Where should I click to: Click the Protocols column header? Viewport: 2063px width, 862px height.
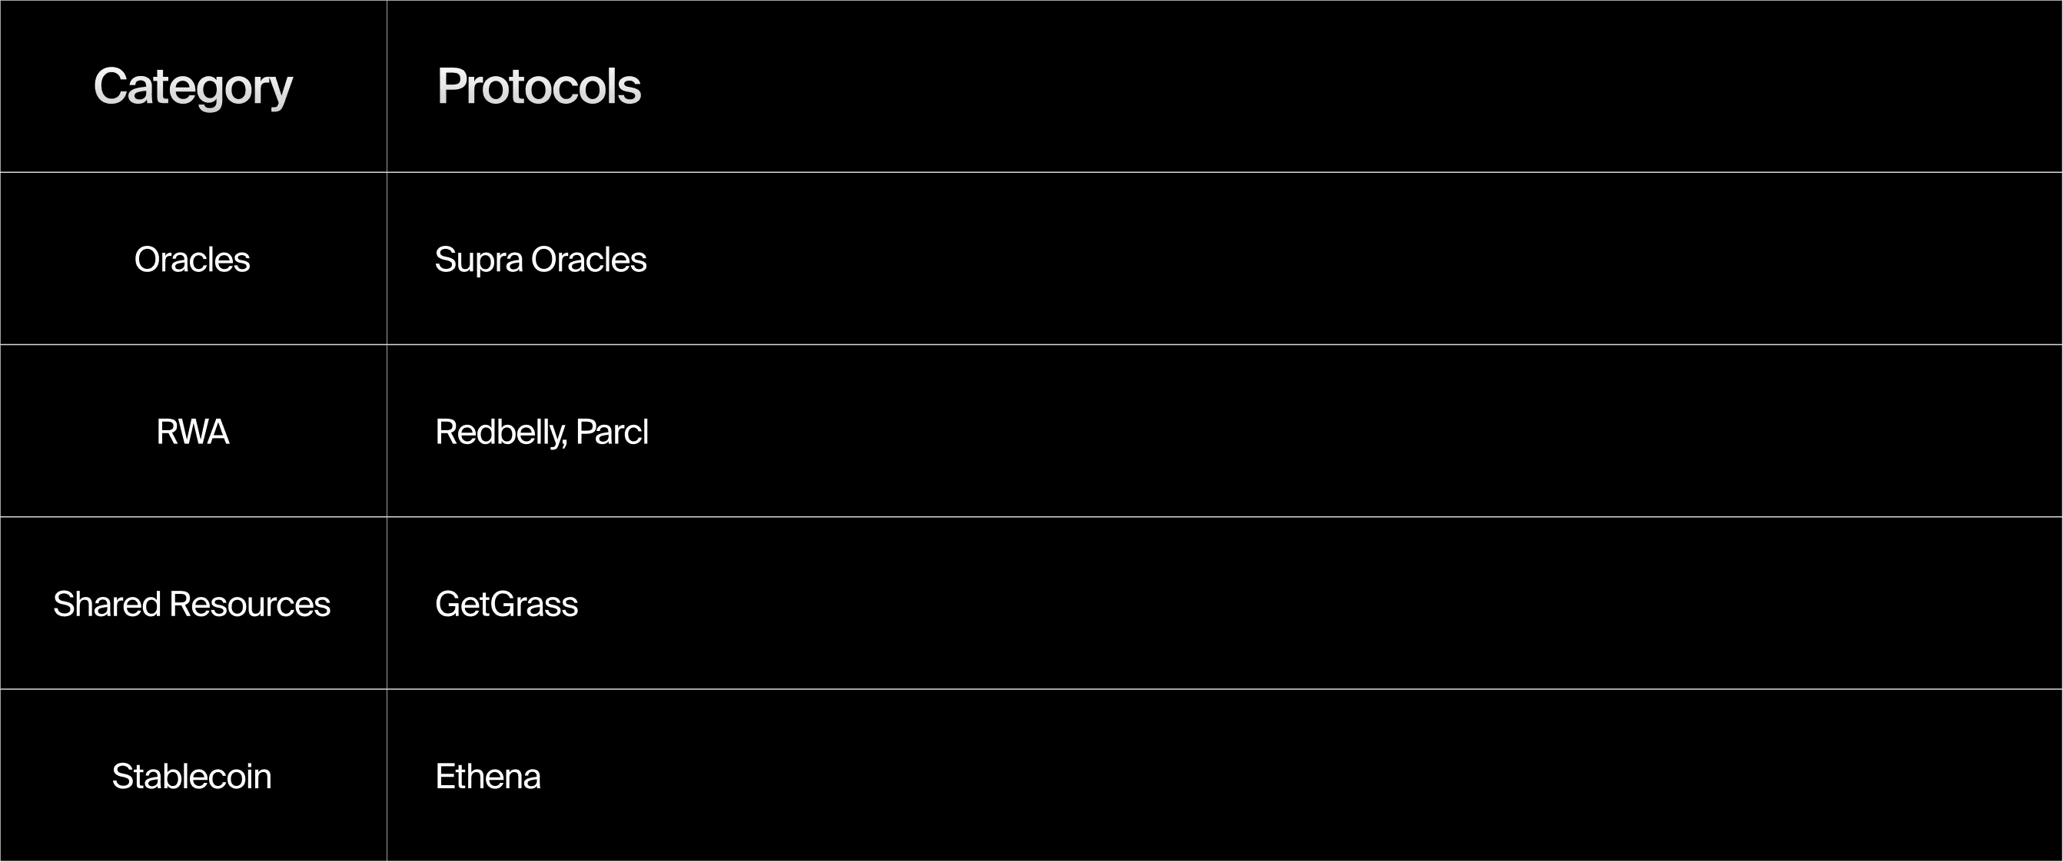coord(539,87)
